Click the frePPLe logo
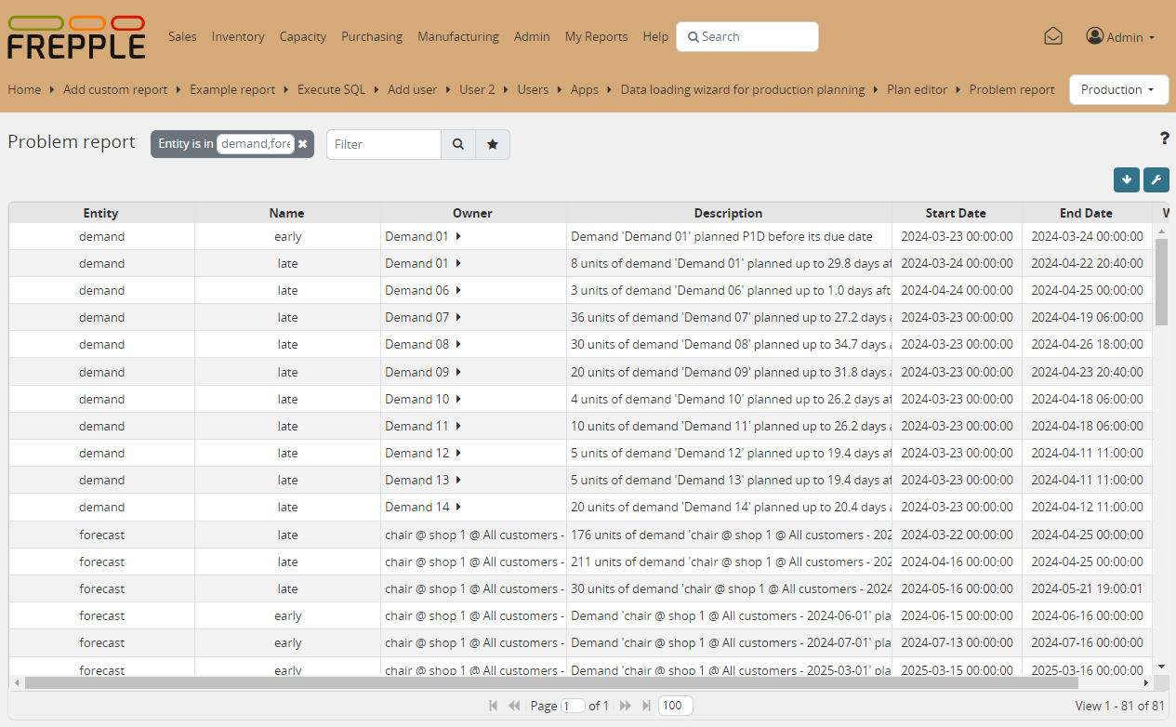The image size is (1176, 727). click(x=76, y=37)
